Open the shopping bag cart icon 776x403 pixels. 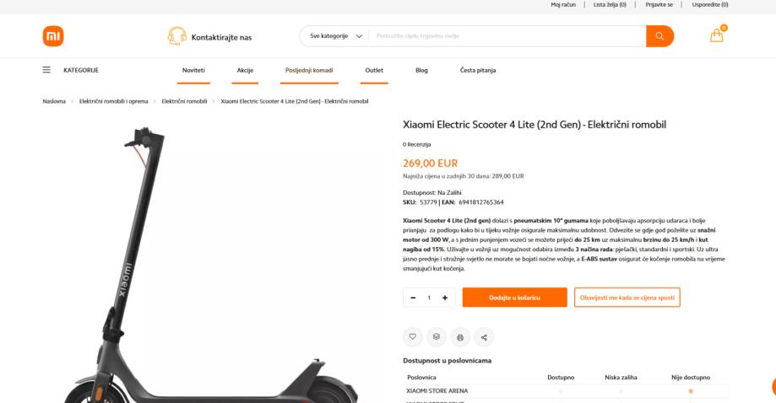pyautogui.click(x=717, y=35)
